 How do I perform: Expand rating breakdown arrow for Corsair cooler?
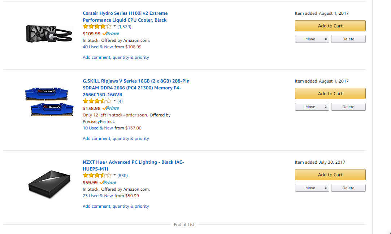[114, 26]
